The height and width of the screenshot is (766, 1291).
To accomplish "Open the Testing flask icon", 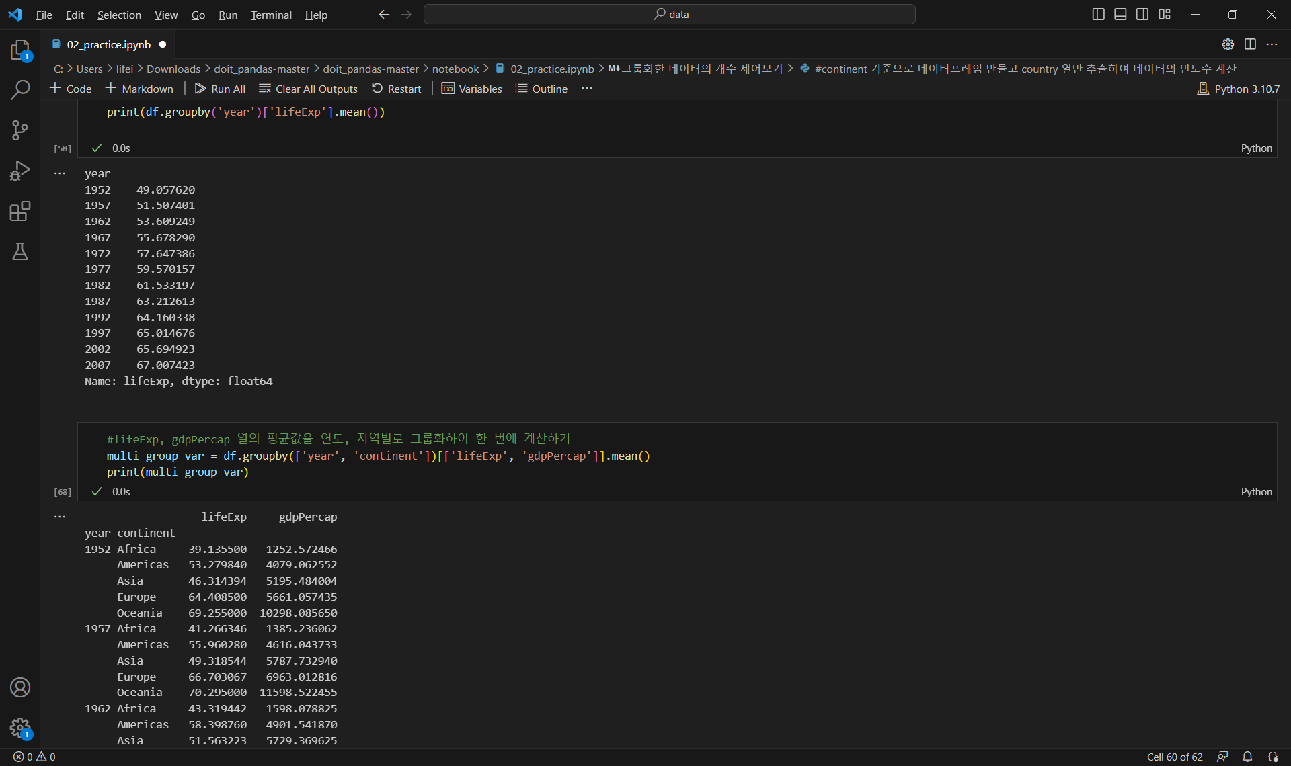I will click(20, 251).
